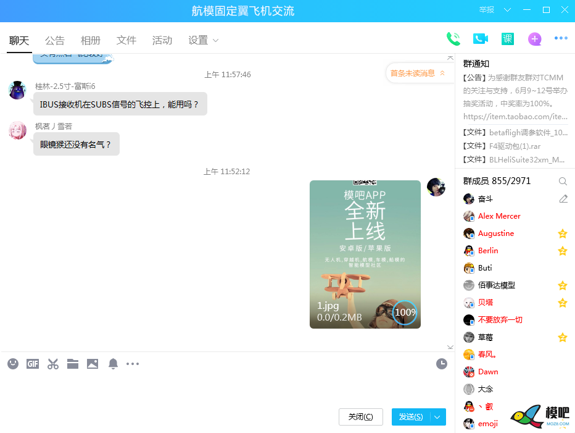
Task: Open more input toolbar options (three dots)
Action: 133,364
